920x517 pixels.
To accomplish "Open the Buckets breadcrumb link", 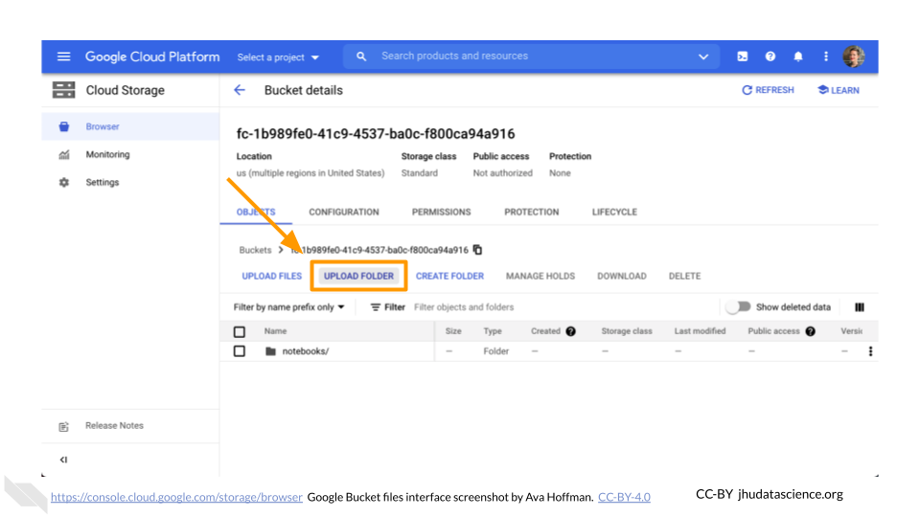I will (x=255, y=250).
